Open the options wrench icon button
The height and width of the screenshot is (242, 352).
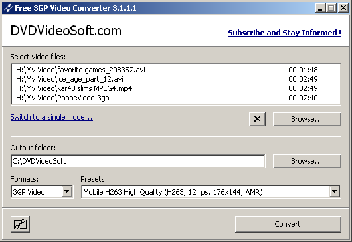20,224
